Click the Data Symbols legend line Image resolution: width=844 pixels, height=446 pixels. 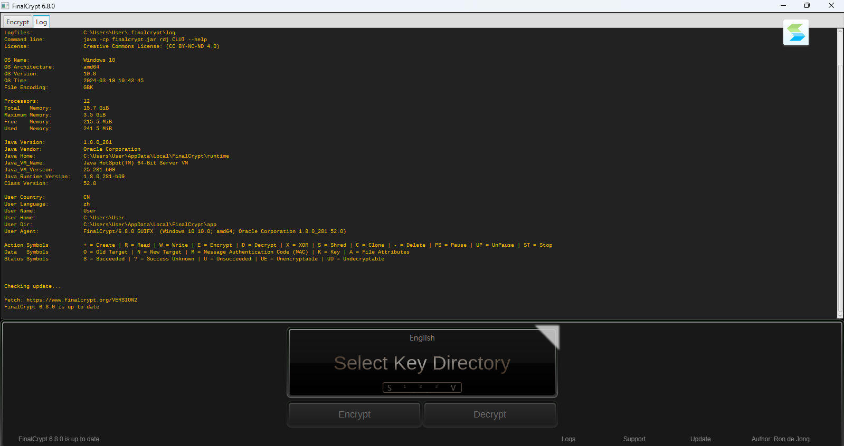207,252
